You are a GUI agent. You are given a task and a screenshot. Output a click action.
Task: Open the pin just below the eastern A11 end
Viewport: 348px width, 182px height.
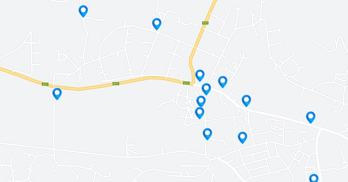click(206, 89)
